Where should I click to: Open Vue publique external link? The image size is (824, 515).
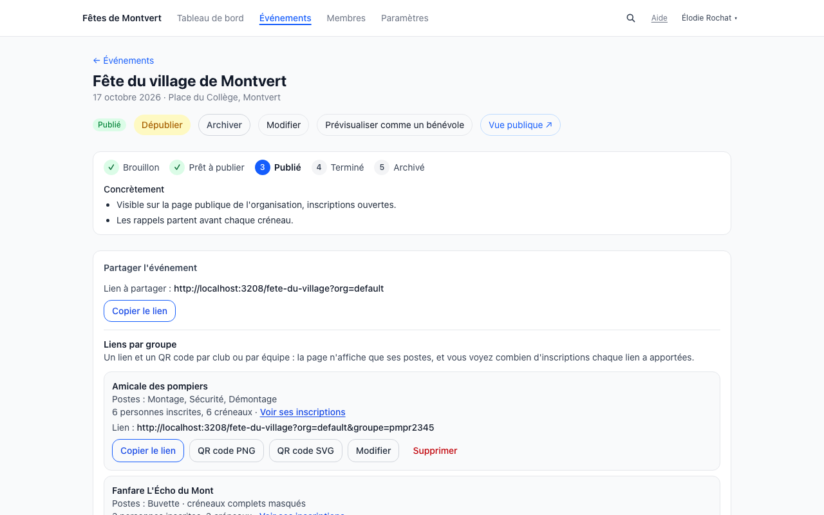520,125
